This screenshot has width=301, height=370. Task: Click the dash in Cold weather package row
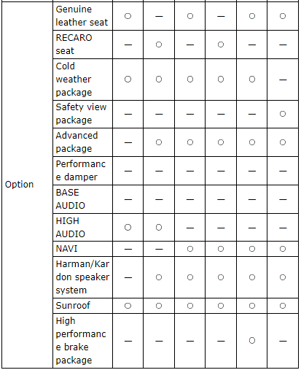(x=283, y=80)
